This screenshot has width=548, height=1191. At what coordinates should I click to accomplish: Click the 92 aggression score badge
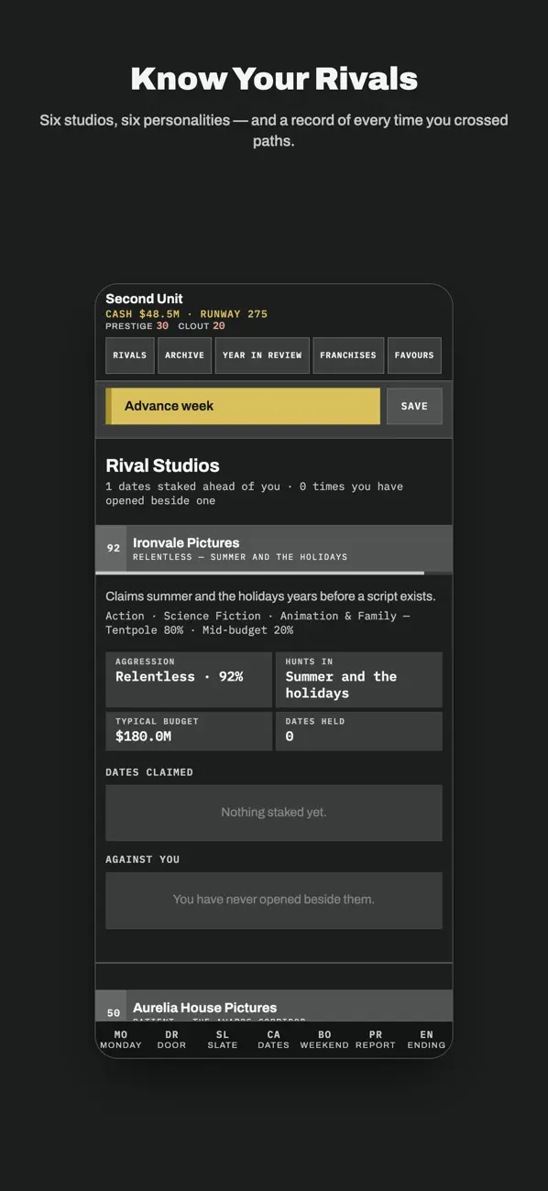[x=113, y=548]
